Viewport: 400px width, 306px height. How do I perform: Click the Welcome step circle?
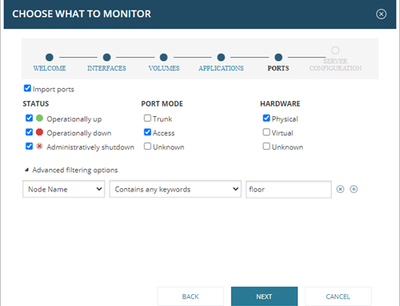coord(50,57)
